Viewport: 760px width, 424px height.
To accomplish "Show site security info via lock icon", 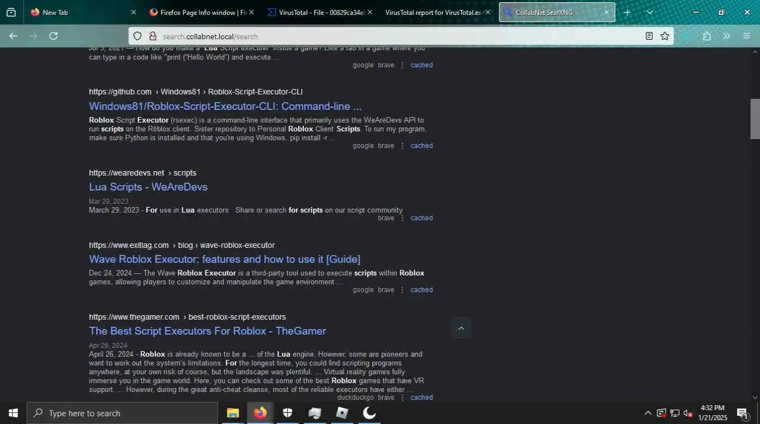I will (x=153, y=36).
